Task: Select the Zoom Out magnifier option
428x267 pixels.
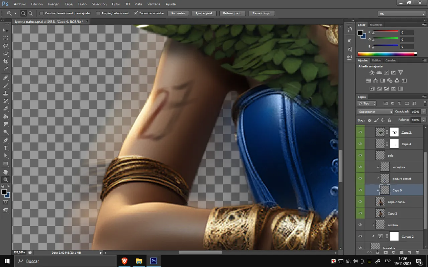Action: tap(30, 13)
